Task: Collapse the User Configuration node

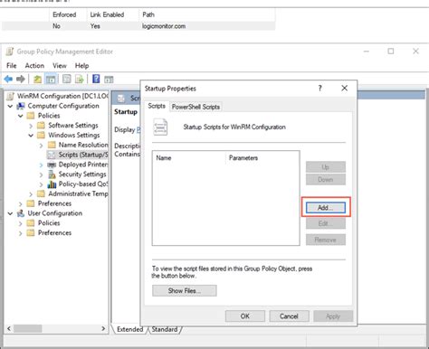Action: (10, 213)
